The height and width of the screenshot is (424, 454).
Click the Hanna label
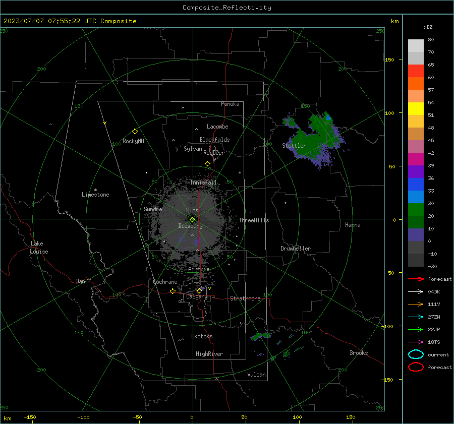pos(353,225)
